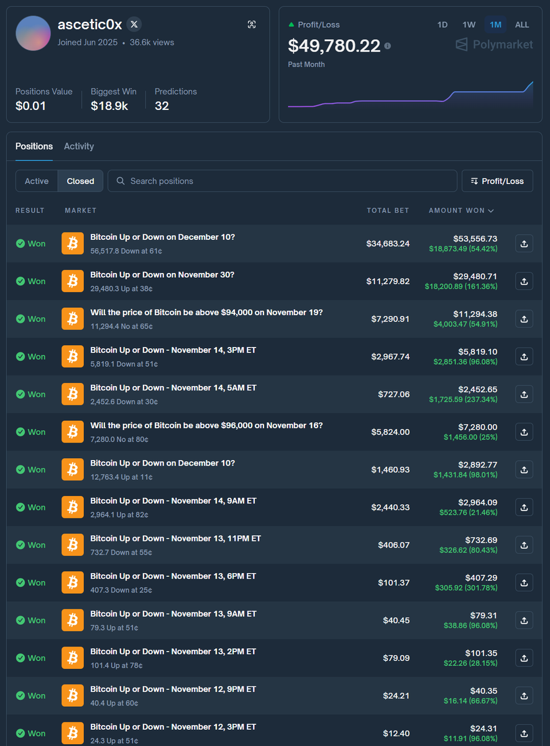Image resolution: width=550 pixels, height=746 pixels.
Task: Share the November 13, 6PM ET position
Action: pyautogui.click(x=524, y=583)
